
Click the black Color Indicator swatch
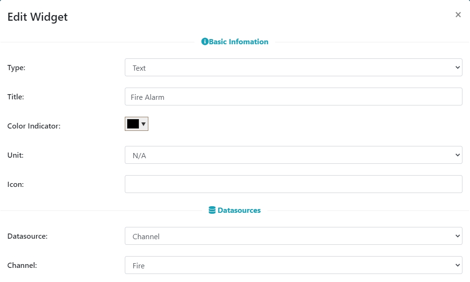133,124
